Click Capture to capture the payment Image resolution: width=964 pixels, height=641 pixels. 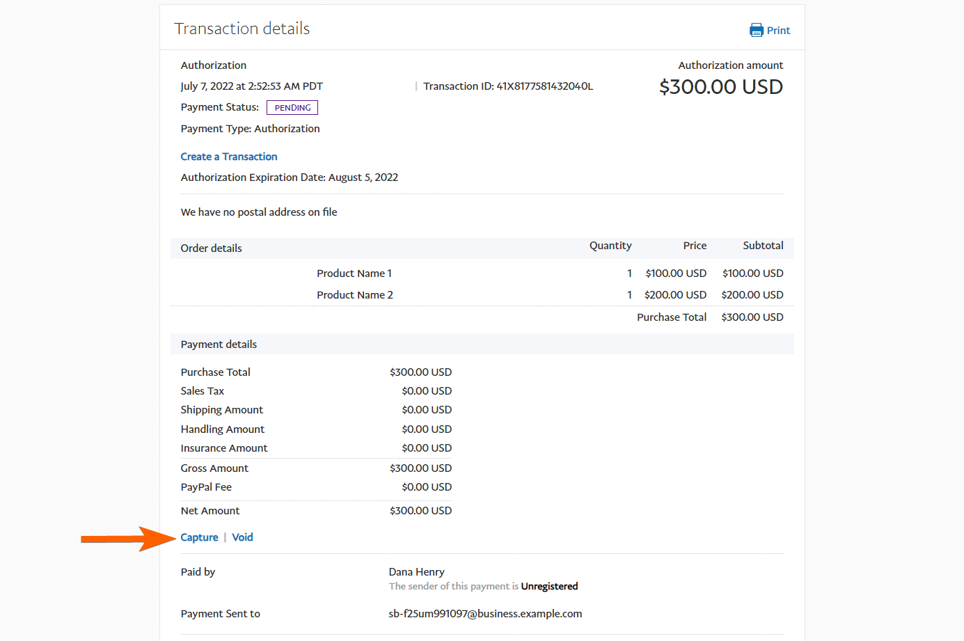pyautogui.click(x=199, y=537)
